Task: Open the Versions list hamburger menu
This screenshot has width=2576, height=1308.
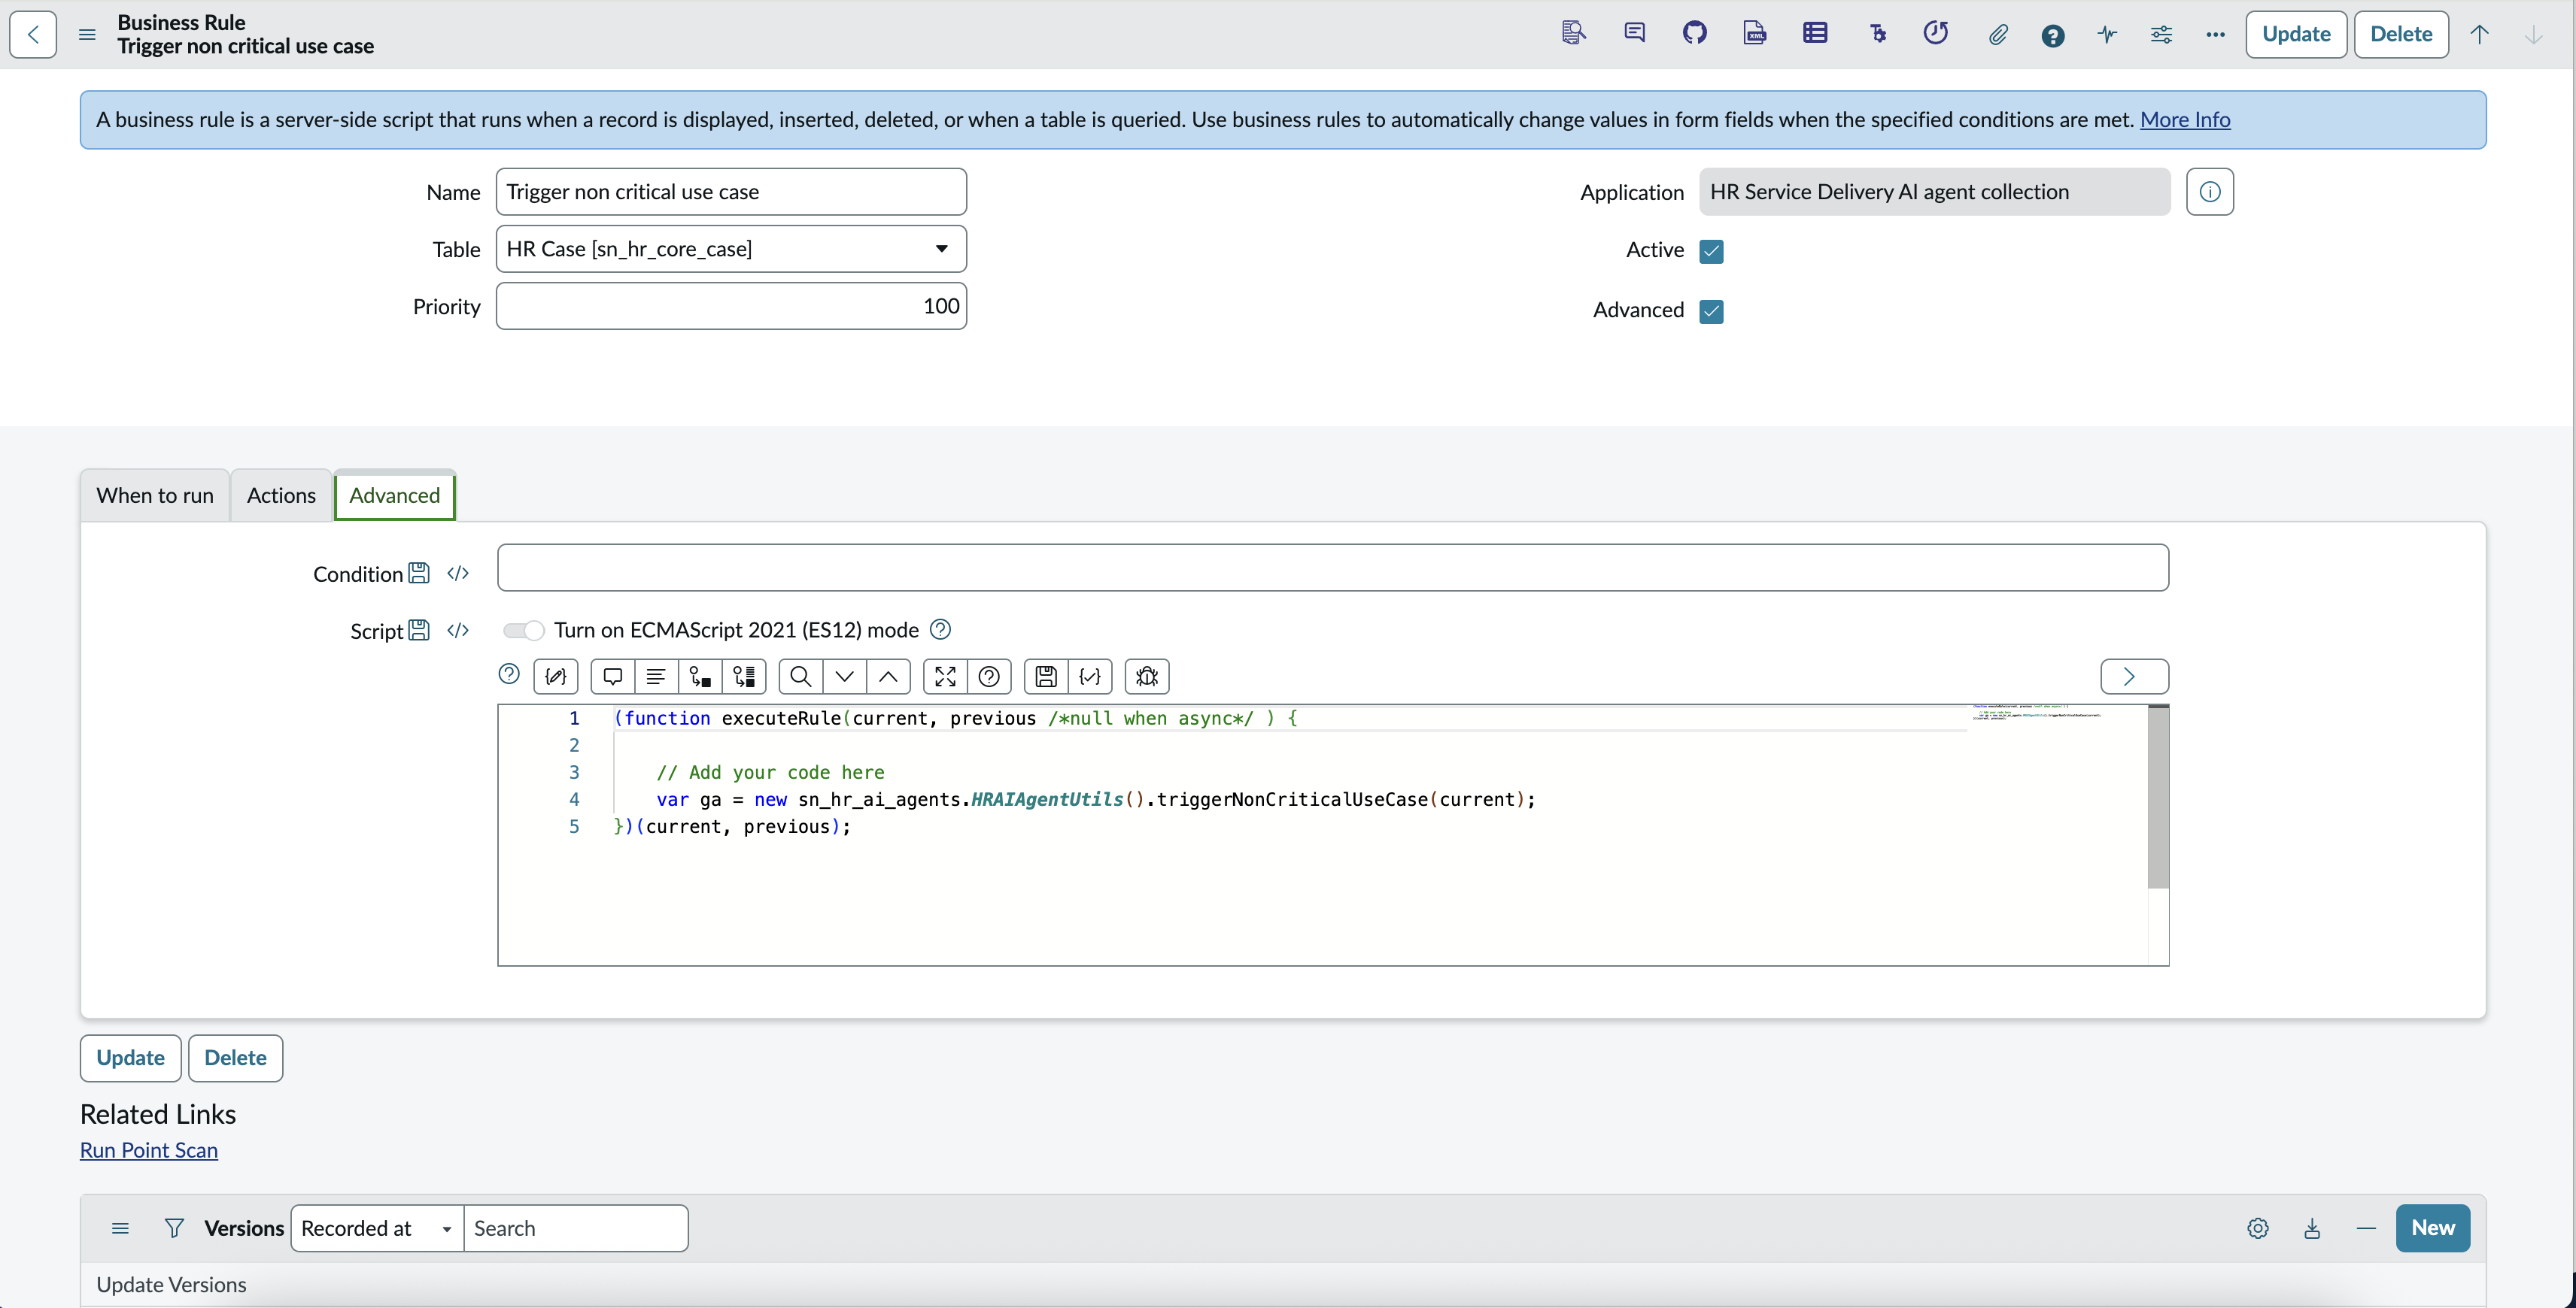Action: 120,1229
